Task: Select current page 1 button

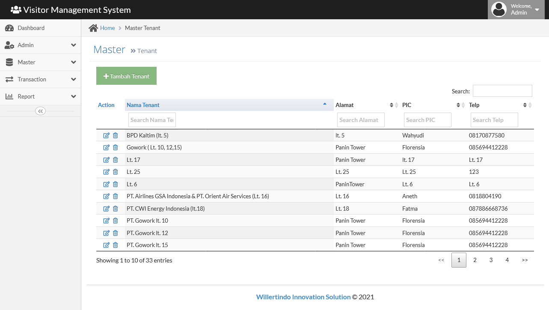Action: [459, 260]
